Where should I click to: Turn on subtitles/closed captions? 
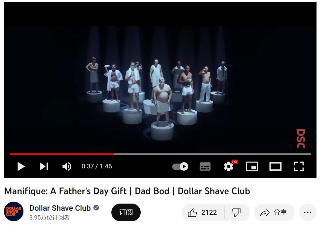pyautogui.click(x=205, y=166)
